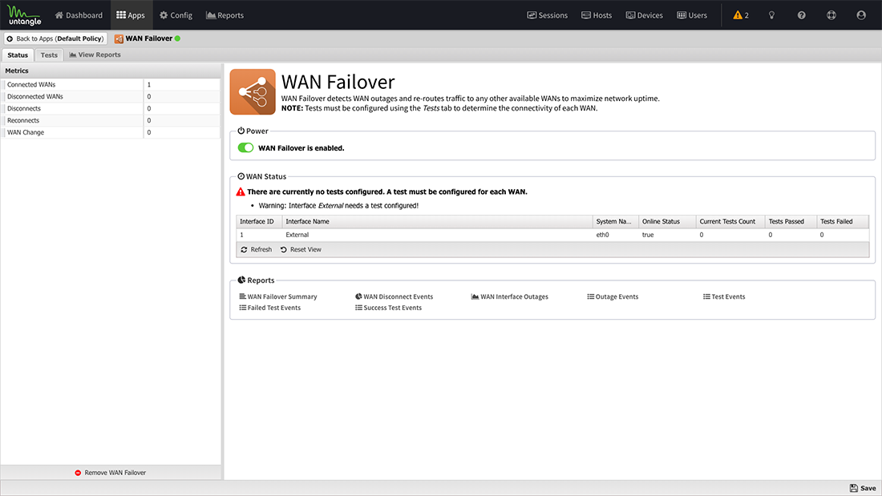Click the Metrics panel header
Image resolution: width=882 pixels, height=496 pixels.
point(111,71)
